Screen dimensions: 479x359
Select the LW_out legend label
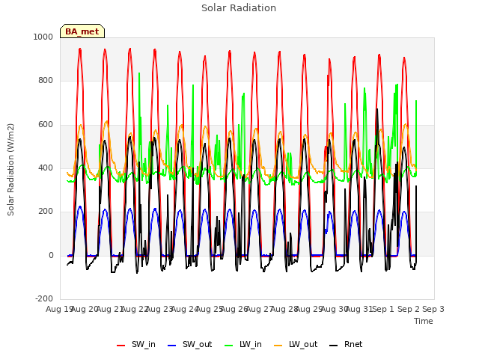click(x=303, y=344)
